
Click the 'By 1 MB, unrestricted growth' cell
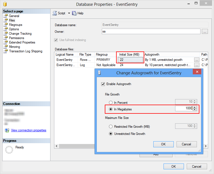tap(169, 60)
